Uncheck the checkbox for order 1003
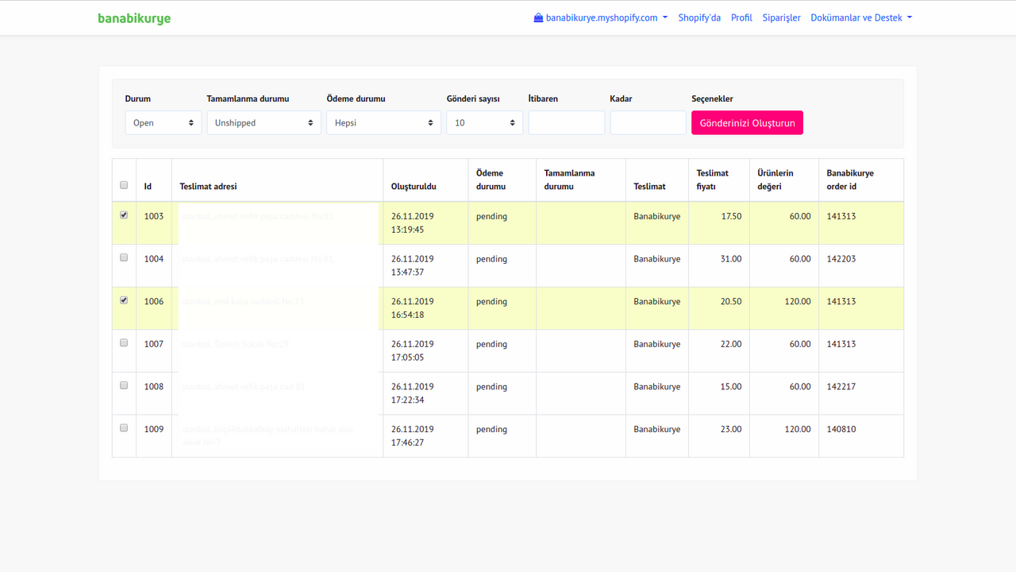 124,215
